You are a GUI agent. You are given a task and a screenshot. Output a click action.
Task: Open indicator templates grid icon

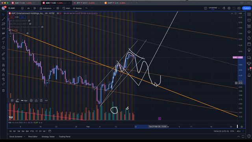[58, 8]
